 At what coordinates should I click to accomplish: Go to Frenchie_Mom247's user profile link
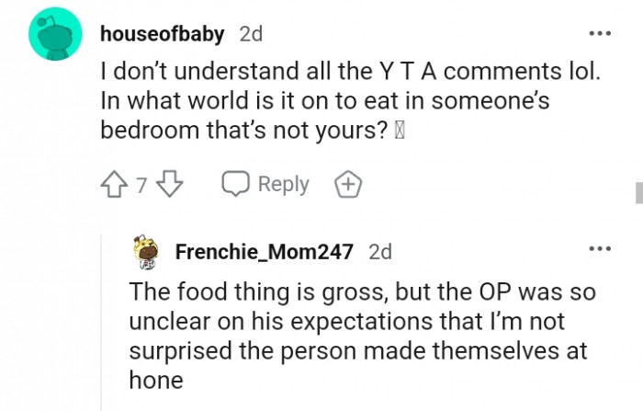tap(263, 251)
